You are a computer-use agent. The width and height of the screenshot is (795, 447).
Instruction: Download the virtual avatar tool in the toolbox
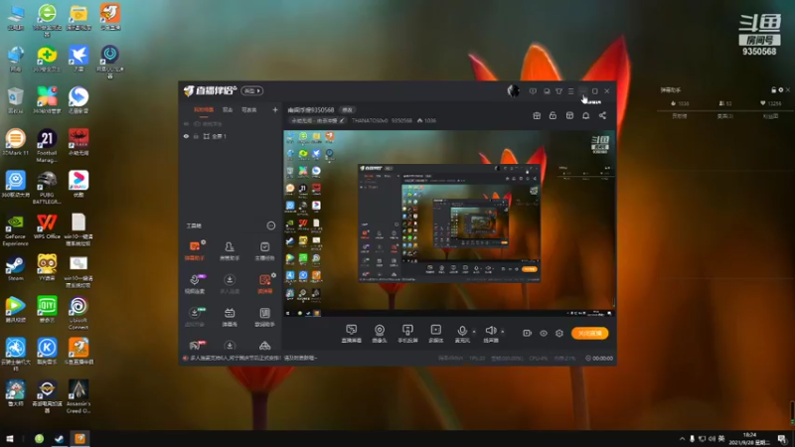[195, 317]
